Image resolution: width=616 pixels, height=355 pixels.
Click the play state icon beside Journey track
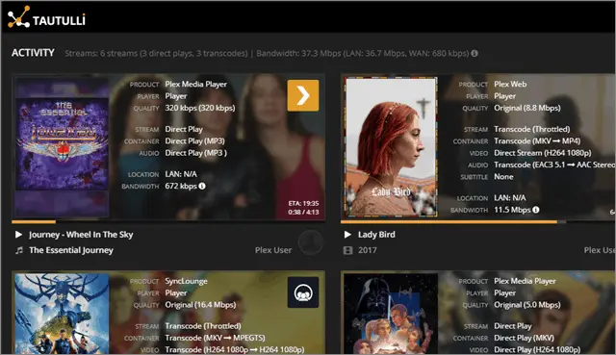pos(18,235)
